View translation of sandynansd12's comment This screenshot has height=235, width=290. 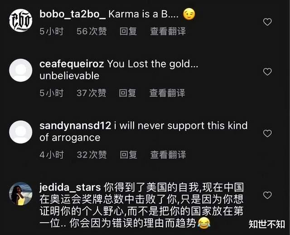click(x=168, y=155)
